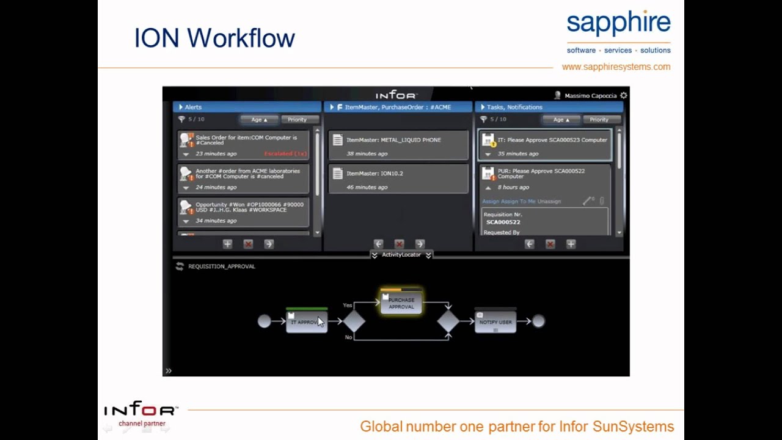Click the filter funnel icon in Alerts panel

coord(181,120)
